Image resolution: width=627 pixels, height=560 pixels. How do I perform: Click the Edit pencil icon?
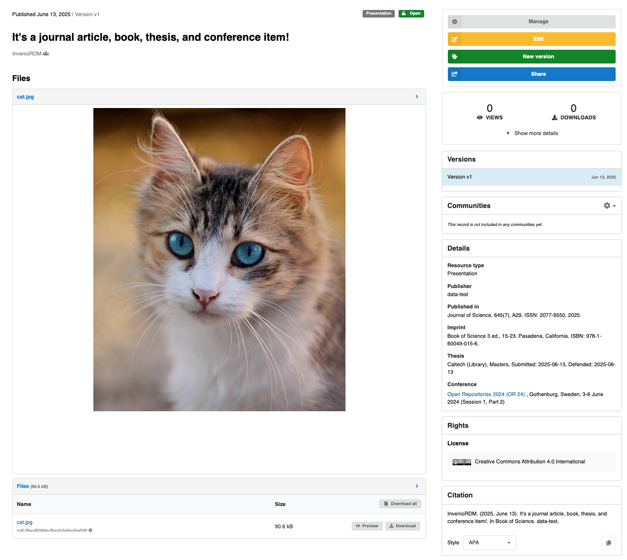(x=454, y=39)
